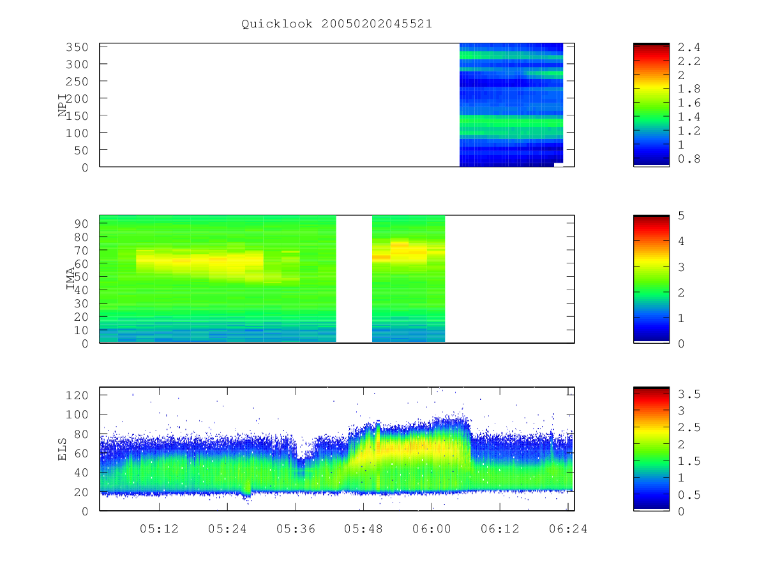Click the 1.2 colorbar value
Image resolution: width=766 pixels, height=574 pixels.
689,131
